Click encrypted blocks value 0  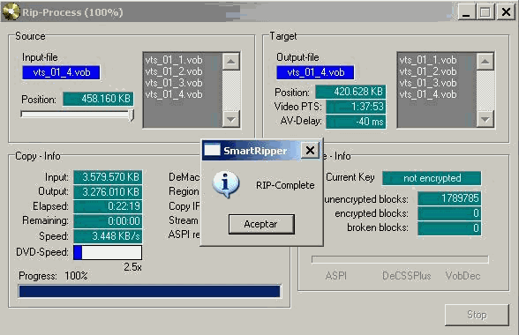(x=449, y=213)
